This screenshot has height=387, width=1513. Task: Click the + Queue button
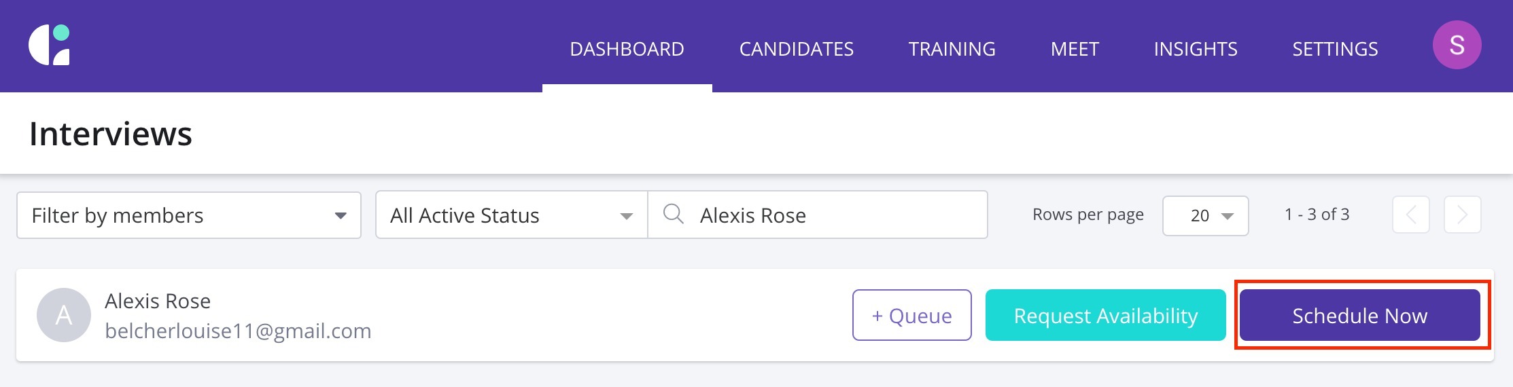coord(911,315)
